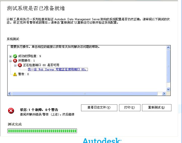Click the 测试系统是否已准备就绪 heading

click(36, 8)
